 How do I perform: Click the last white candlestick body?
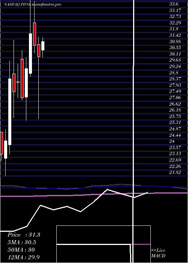(43, 46)
